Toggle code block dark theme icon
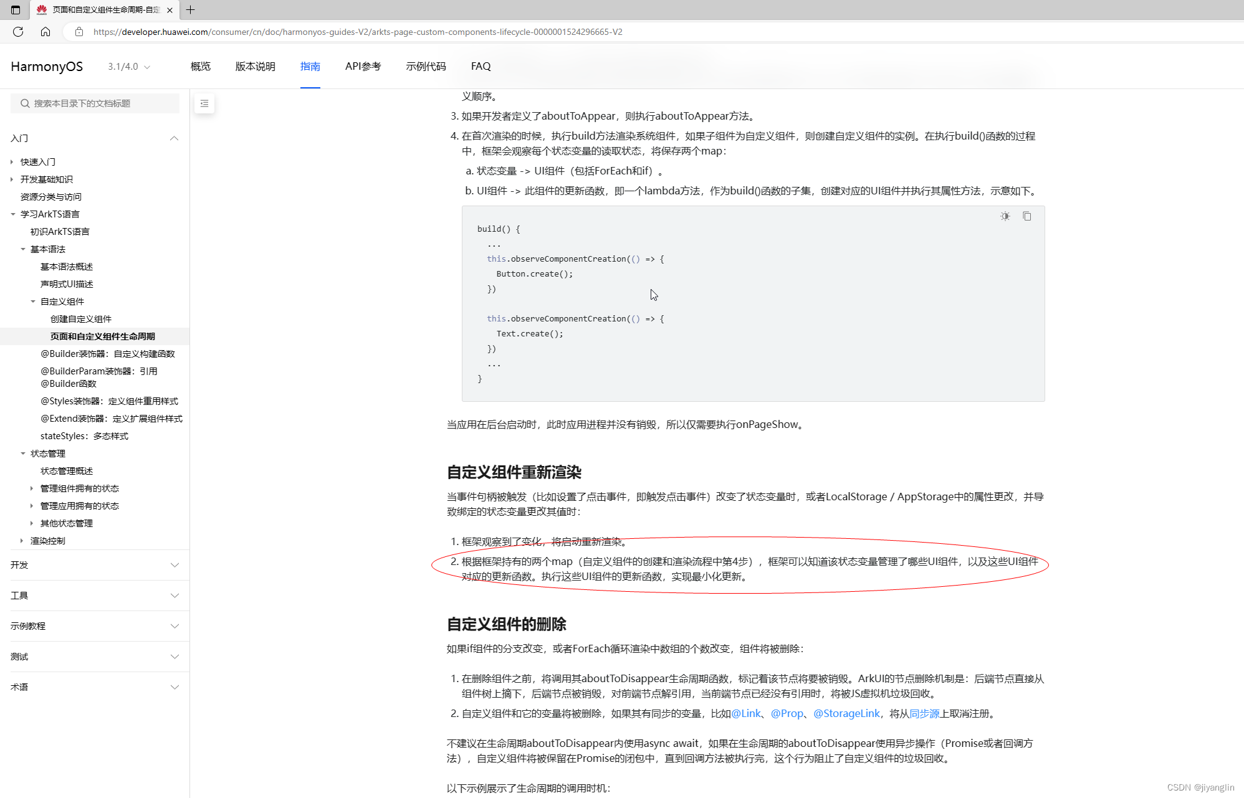 (1005, 216)
